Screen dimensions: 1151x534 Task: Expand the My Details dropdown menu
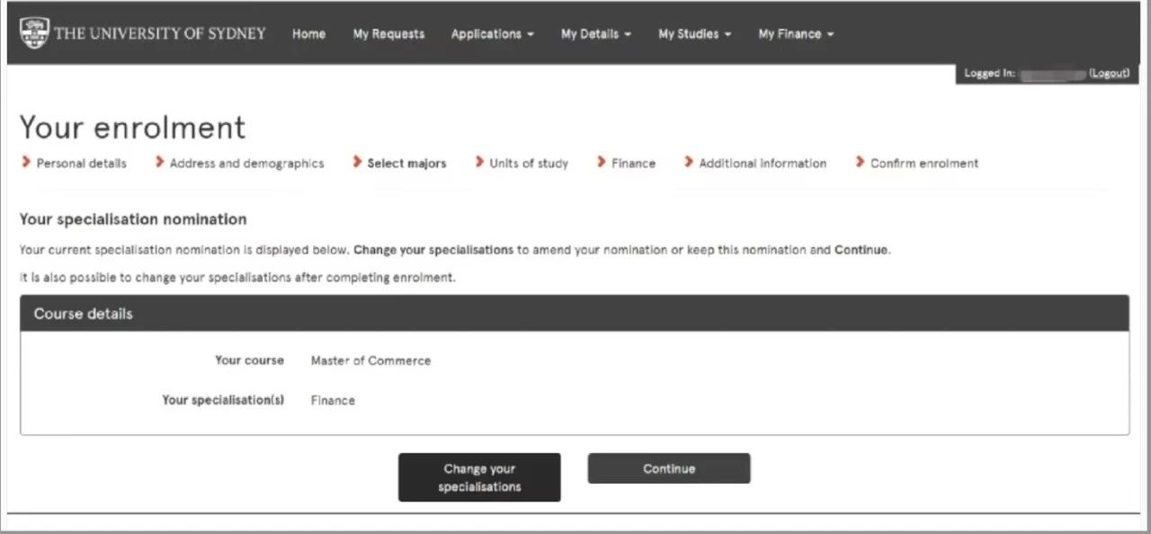tap(595, 34)
